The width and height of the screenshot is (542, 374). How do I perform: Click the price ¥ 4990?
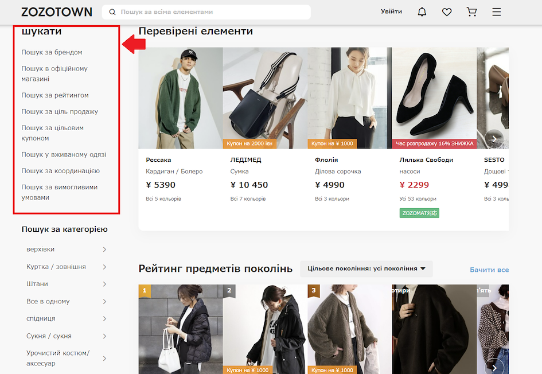(x=329, y=185)
